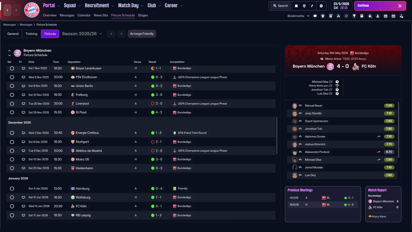Click the substitution arrow icon beside Alphonso Davies

[379, 137]
